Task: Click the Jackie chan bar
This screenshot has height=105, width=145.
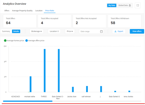Action: click(x=73, y=89)
